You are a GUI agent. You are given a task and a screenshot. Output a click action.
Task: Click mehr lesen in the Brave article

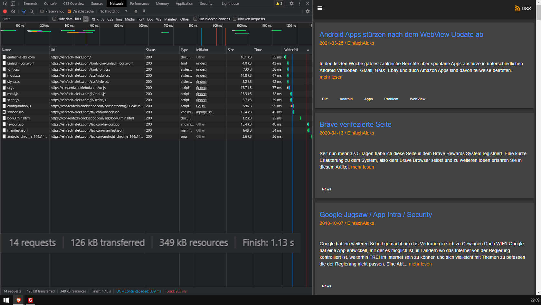363,167
